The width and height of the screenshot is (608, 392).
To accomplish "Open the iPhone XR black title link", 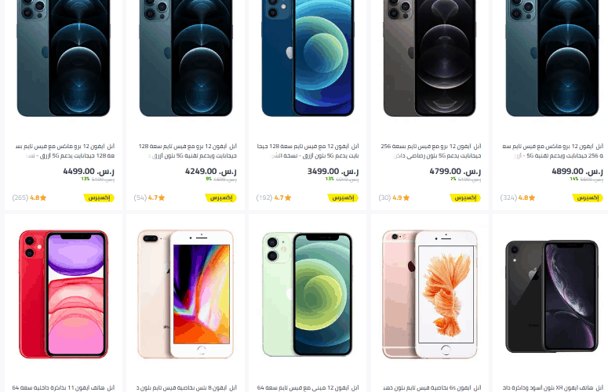I will (x=553, y=388).
